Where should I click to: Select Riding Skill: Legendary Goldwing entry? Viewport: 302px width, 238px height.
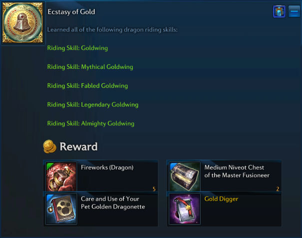(x=93, y=105)
